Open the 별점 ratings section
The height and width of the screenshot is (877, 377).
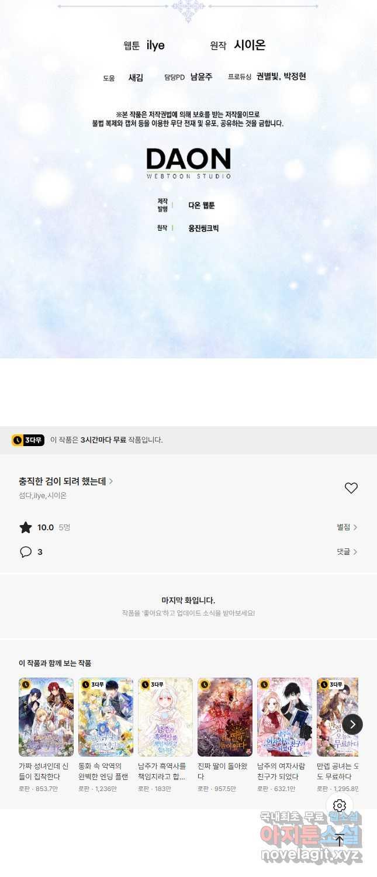347,527
